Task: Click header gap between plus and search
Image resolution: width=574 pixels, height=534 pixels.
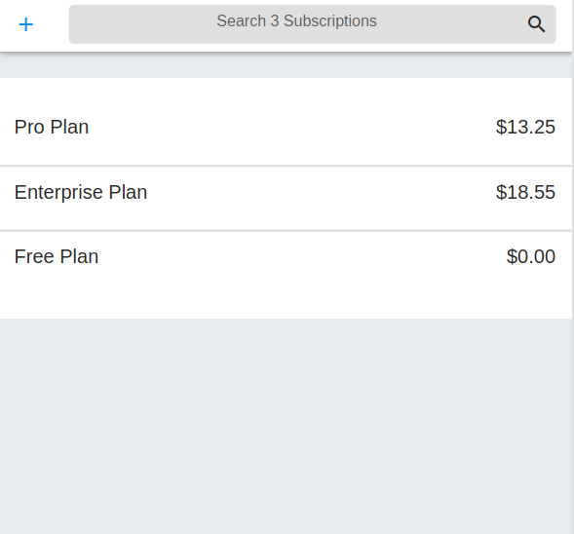Action: pos(52,24)
